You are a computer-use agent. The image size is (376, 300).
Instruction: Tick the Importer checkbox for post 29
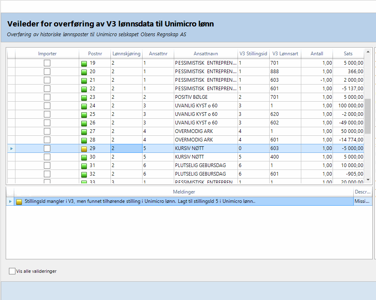[x=47, y=149]
